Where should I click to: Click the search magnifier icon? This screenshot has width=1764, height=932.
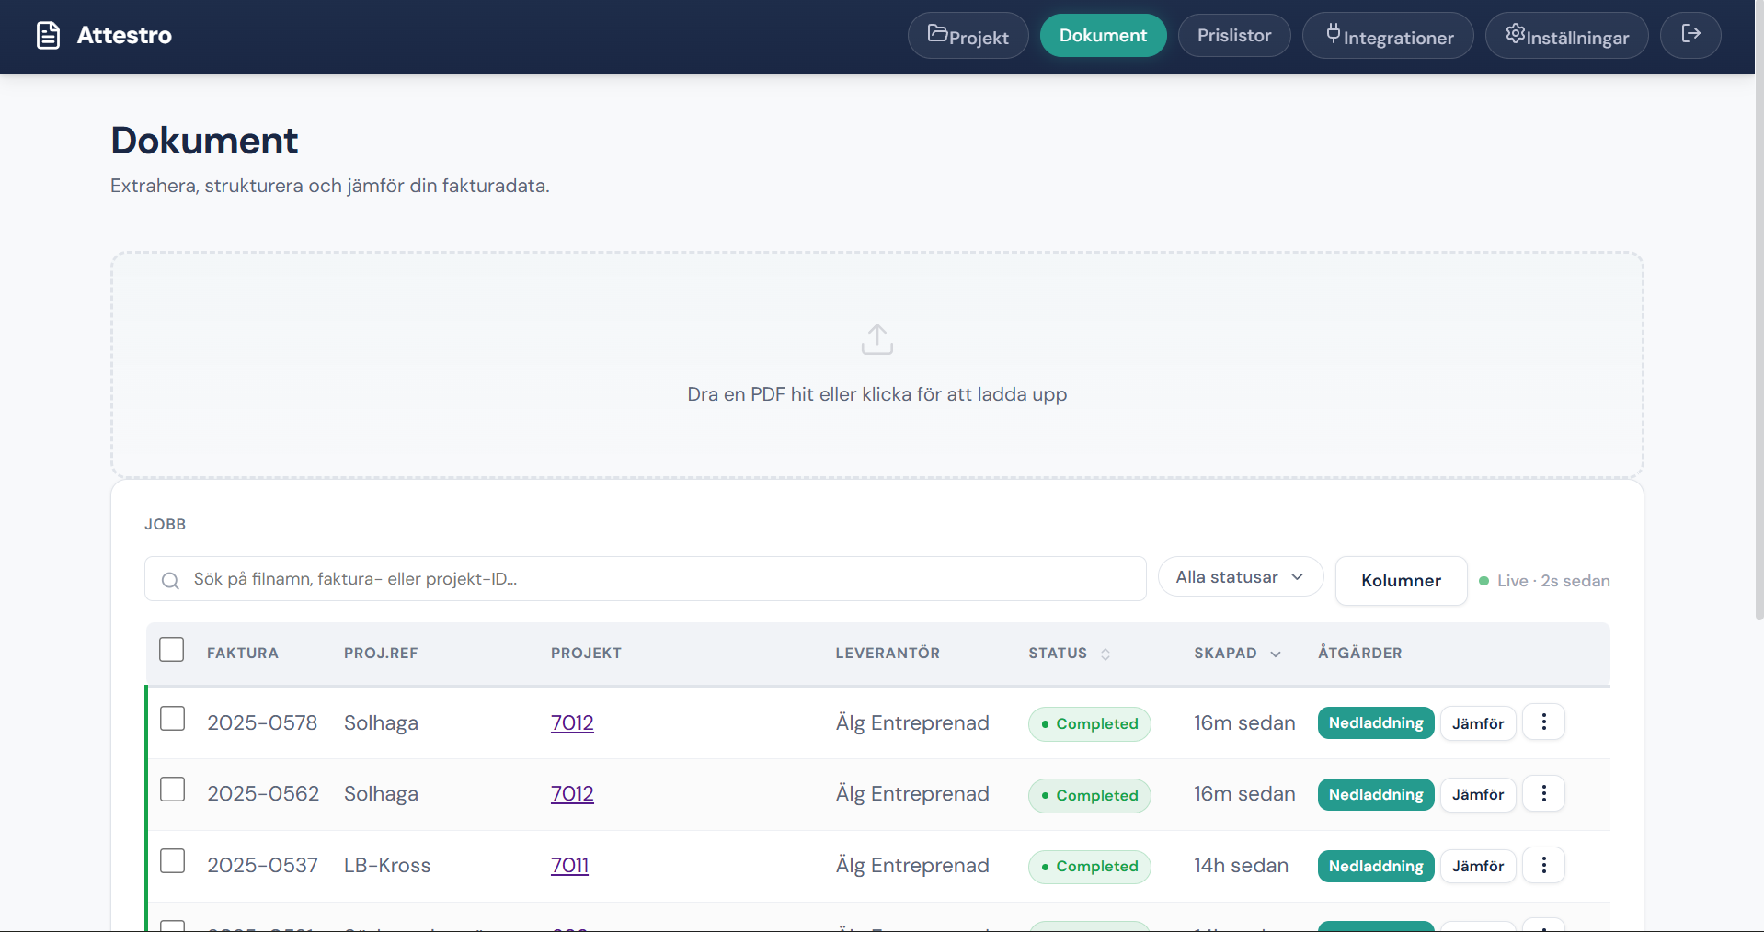click(170, 581)
